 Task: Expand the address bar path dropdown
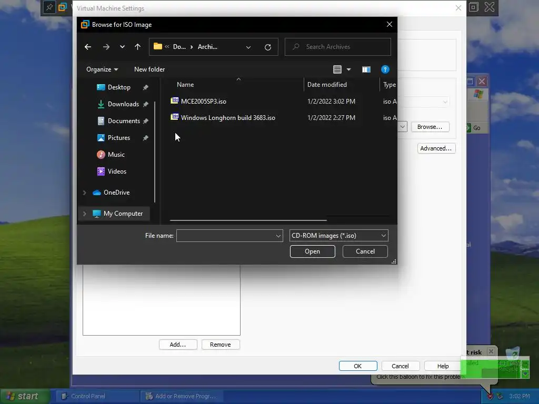248,47
